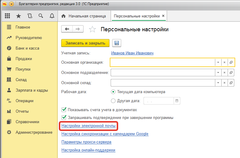Screen dimensions: 240x158
Task: Open Параметры прокси-сервера link
Action: click(x=86, y=142)
